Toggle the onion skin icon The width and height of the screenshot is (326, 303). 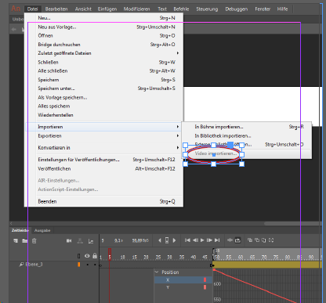click(x=250, y=240)
